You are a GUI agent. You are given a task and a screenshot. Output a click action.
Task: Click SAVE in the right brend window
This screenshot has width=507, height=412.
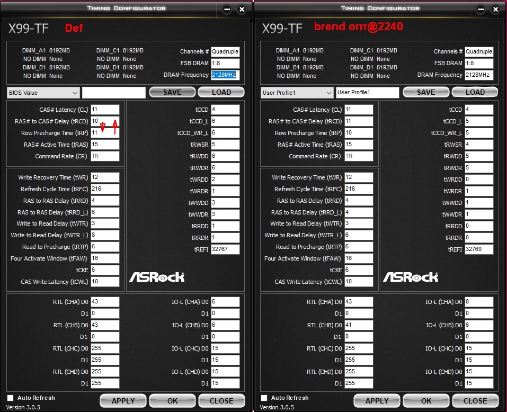426,92
